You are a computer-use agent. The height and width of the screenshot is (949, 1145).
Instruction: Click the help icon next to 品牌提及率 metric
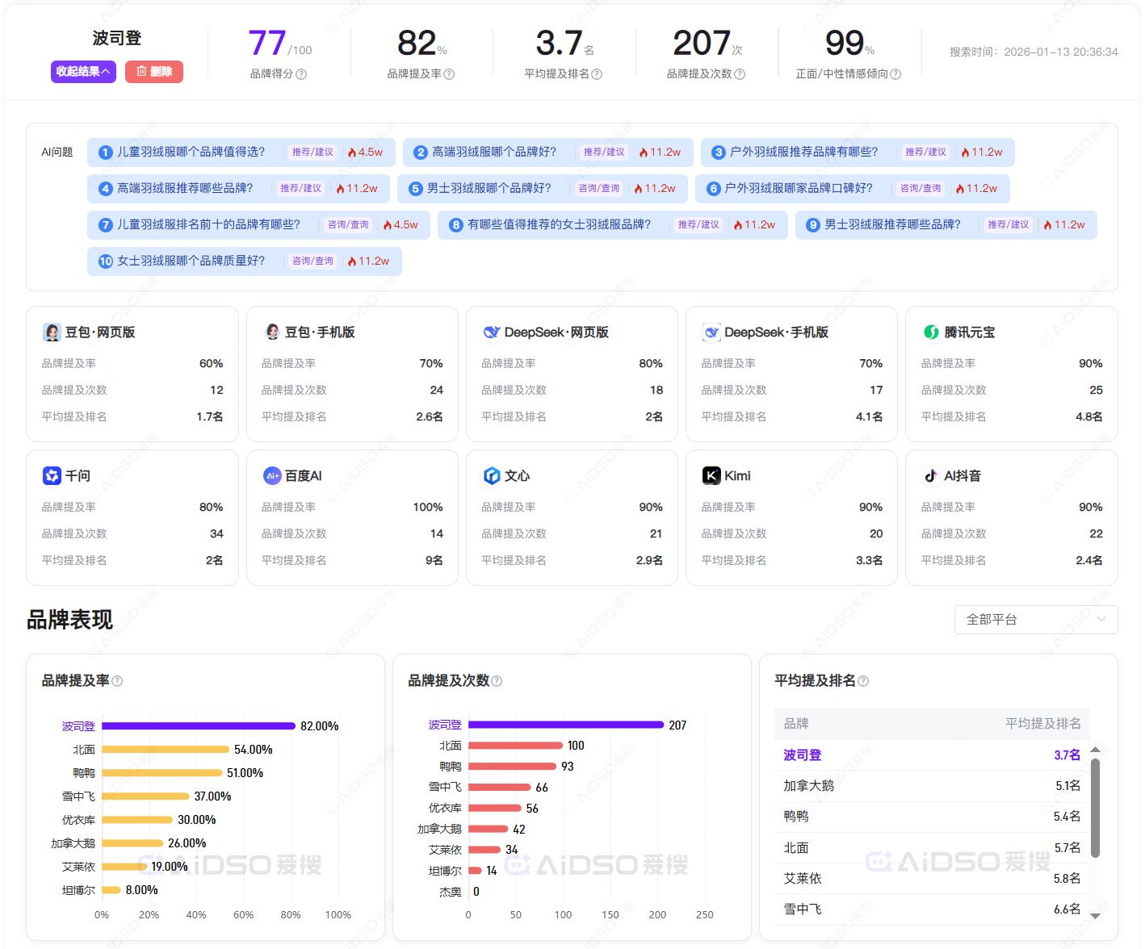[x=449, y=74]
